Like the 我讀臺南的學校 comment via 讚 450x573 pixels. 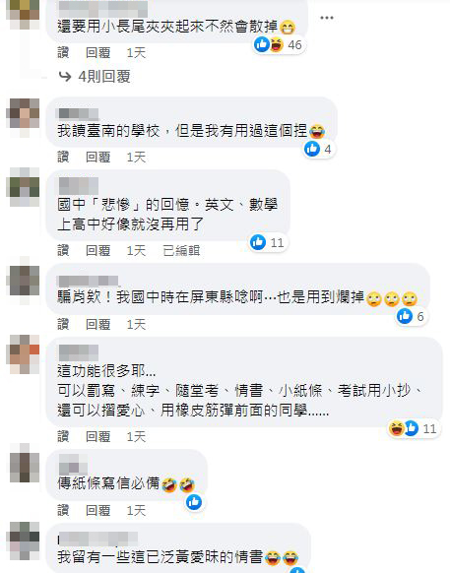pos(63,158)
